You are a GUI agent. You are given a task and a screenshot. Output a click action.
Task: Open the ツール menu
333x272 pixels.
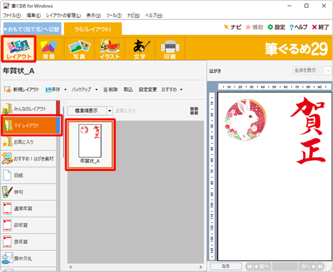(x=114, y=15)
